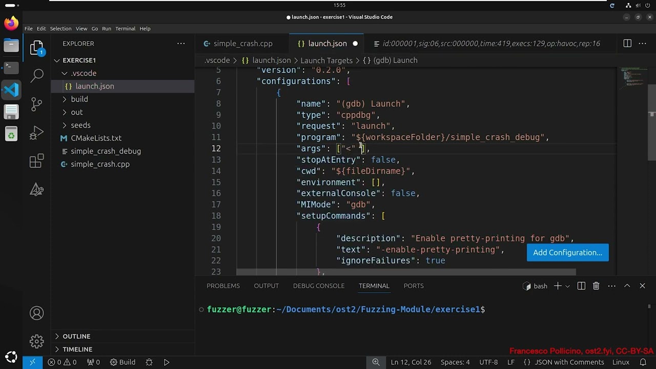Open the Selection menu
This screenshot has width=656, height=369.
[60, 29]
